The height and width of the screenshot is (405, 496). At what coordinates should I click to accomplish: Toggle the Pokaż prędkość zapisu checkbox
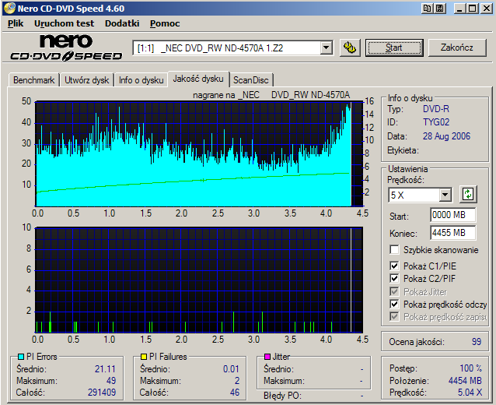tap(394, 316)
